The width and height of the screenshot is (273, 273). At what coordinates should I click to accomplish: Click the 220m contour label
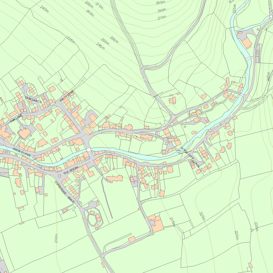coord(202,216)
